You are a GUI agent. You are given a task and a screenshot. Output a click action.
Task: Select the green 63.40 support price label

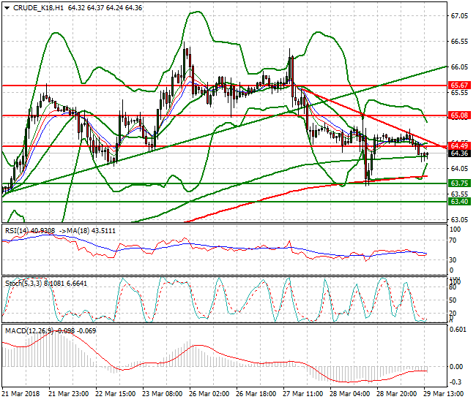tap(459, 202)
